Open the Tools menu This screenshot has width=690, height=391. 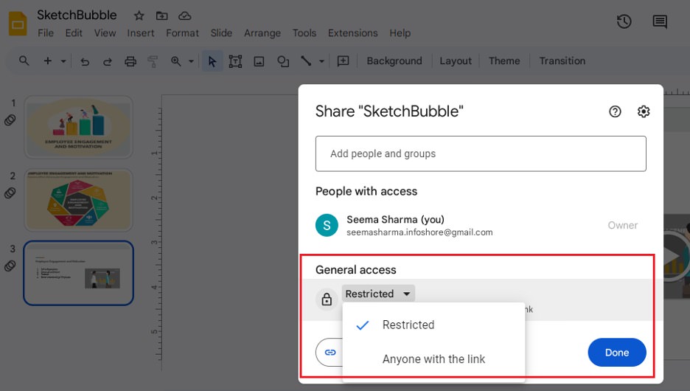click(x=304, y=33)
